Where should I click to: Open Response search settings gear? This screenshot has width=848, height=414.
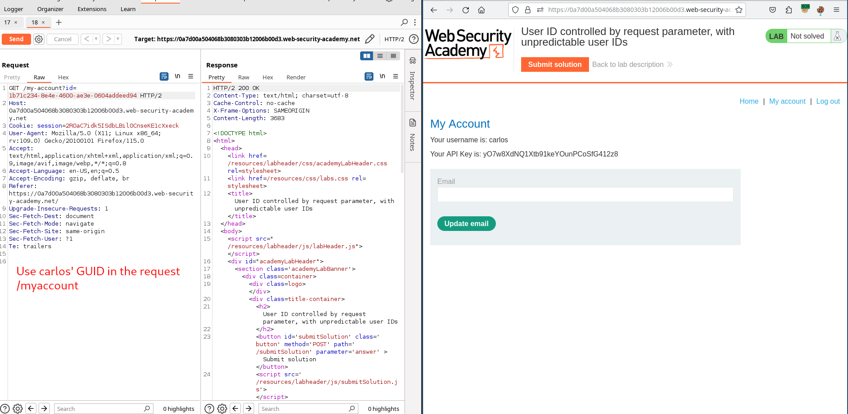(223, 409)
